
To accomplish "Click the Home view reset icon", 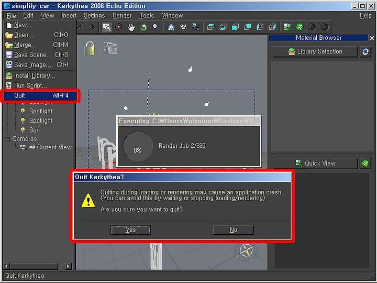I will pos(171,27).
